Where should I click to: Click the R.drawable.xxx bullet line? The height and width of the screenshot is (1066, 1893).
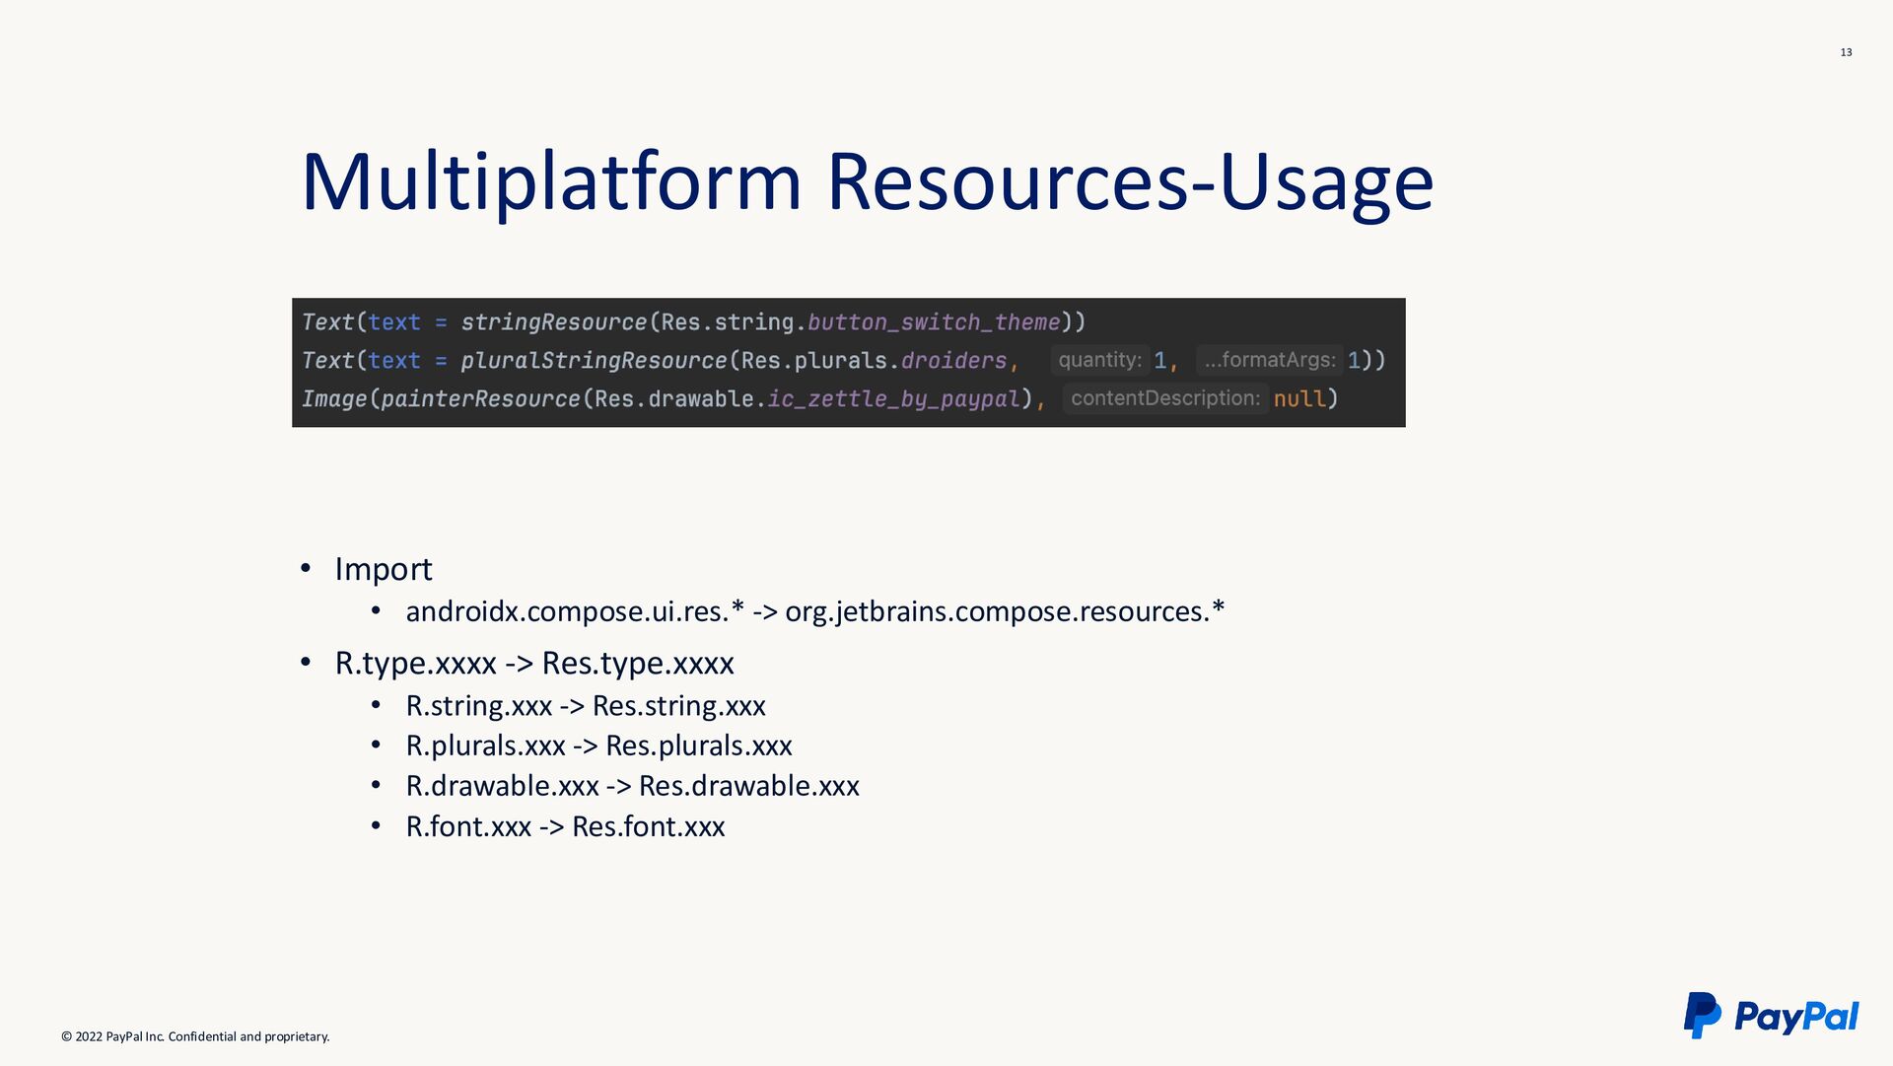[x=632, y=786]
